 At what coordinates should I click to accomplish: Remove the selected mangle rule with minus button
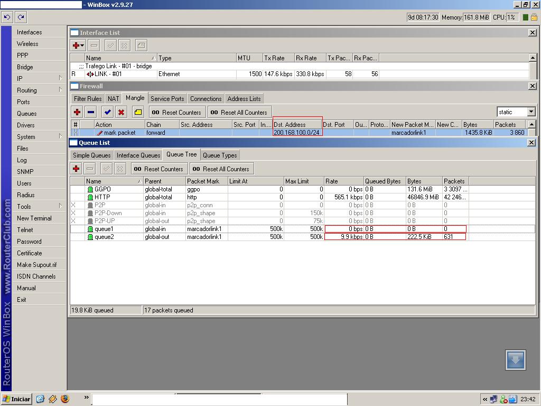point(91,112)
